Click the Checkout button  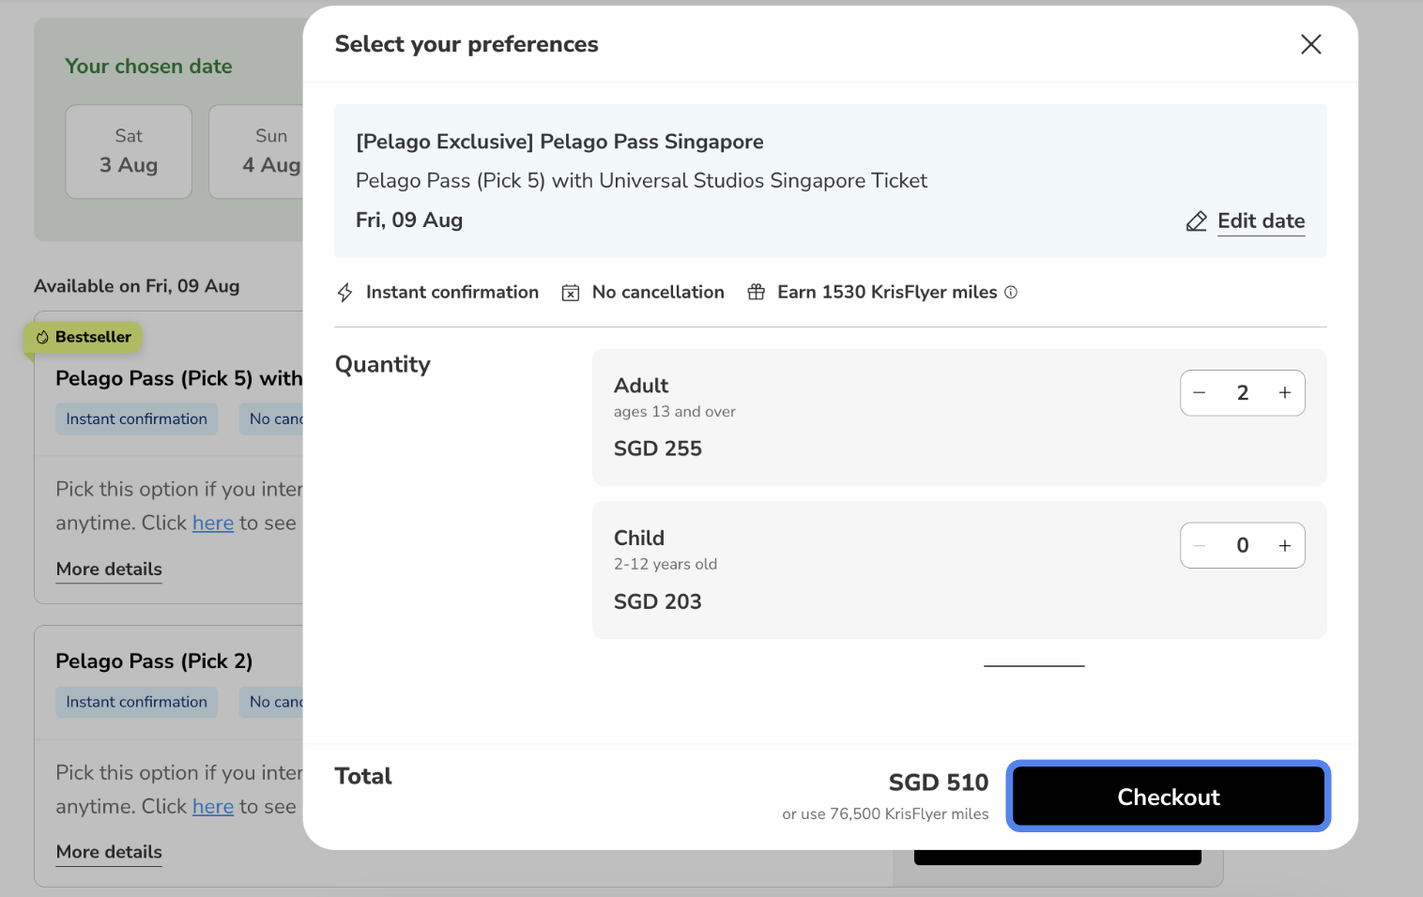point(1169,797)
